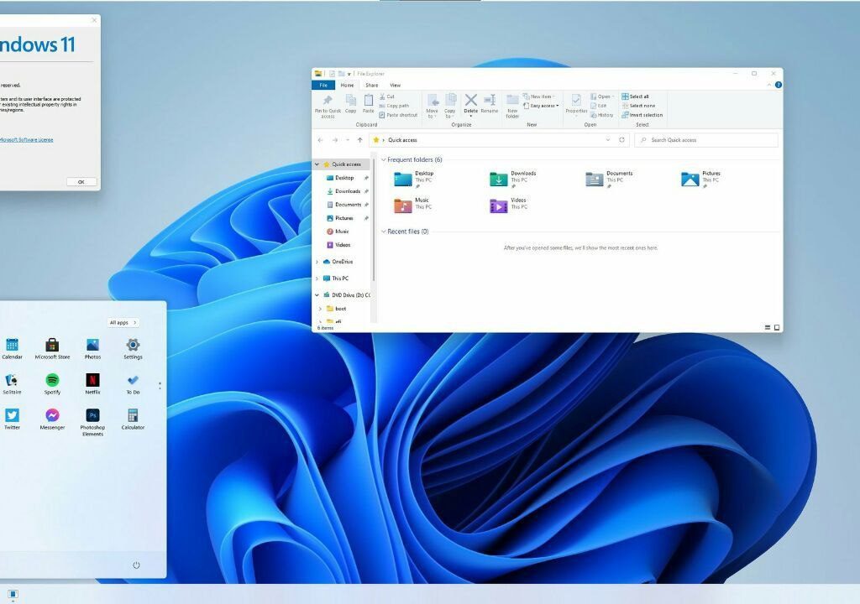Open the Copy to dropdown
The width and height of the screenshot is (860, 604).
point(450,113)
